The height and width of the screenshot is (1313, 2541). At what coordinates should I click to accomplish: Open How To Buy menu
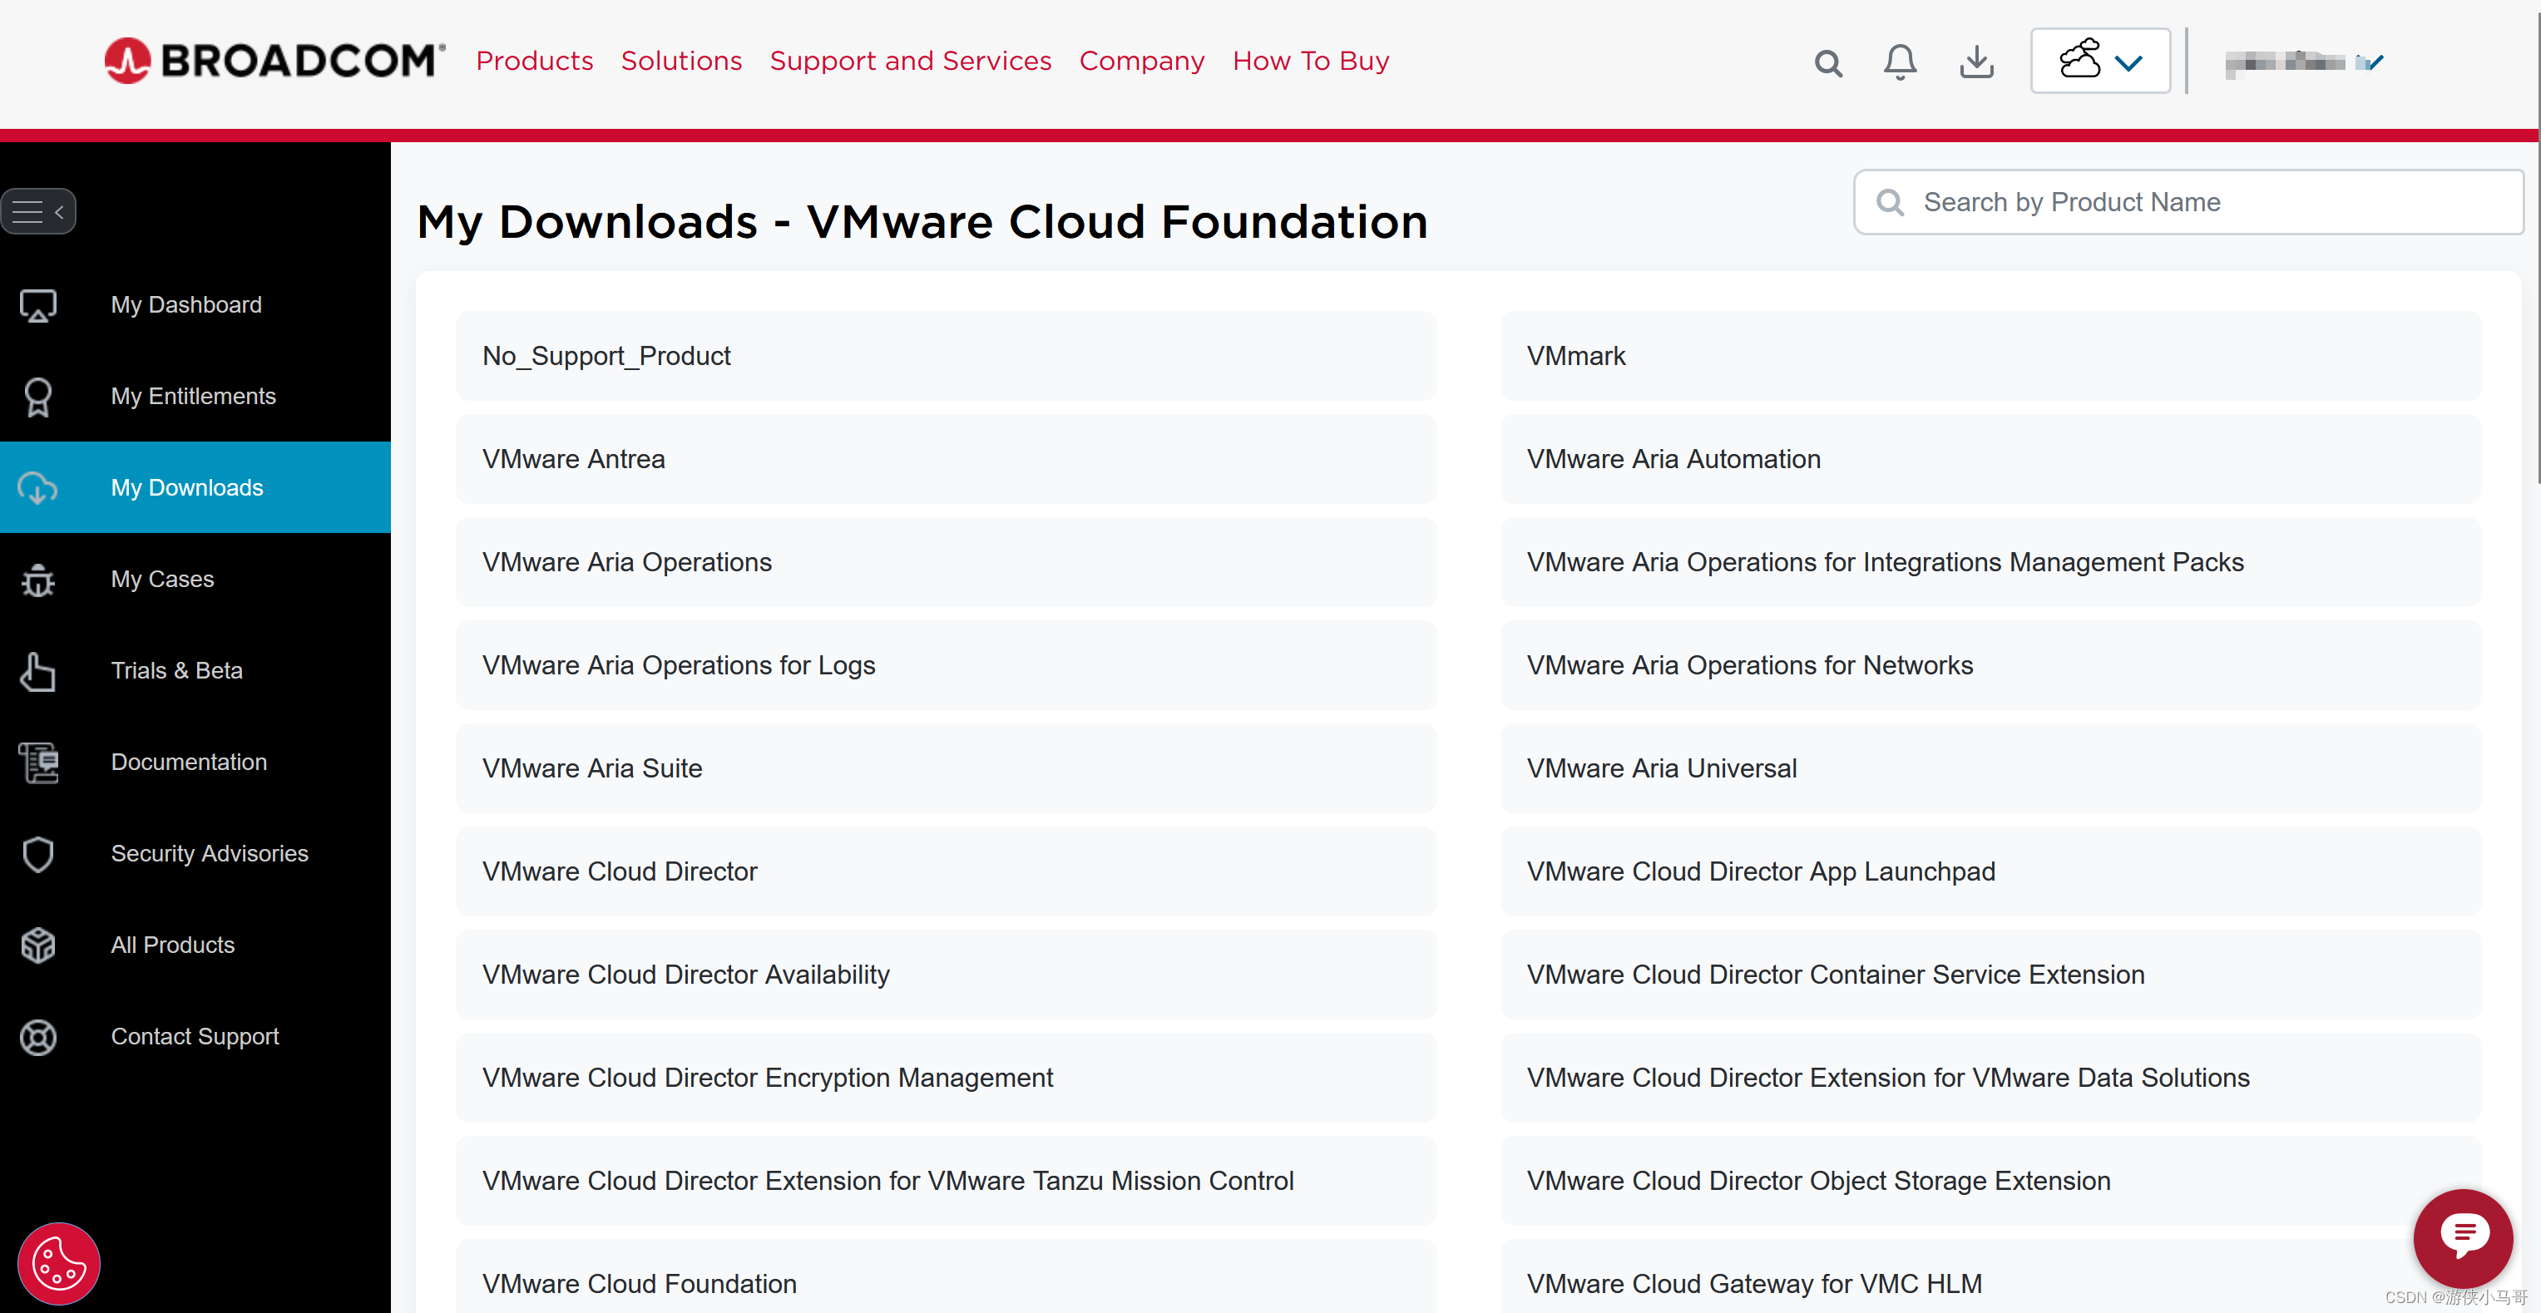point(1310,62)
